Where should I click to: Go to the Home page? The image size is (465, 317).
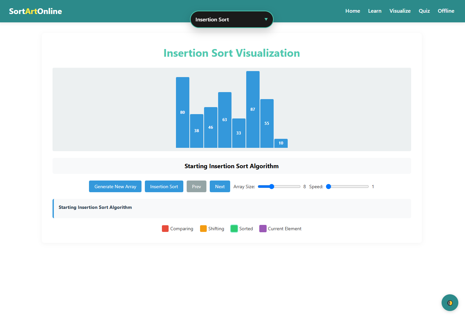tap(353, 11)
